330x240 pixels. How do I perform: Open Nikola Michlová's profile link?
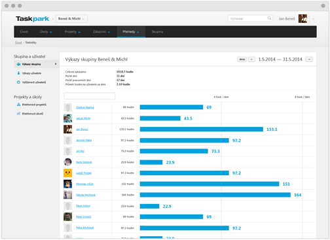(x=86, y=195)
